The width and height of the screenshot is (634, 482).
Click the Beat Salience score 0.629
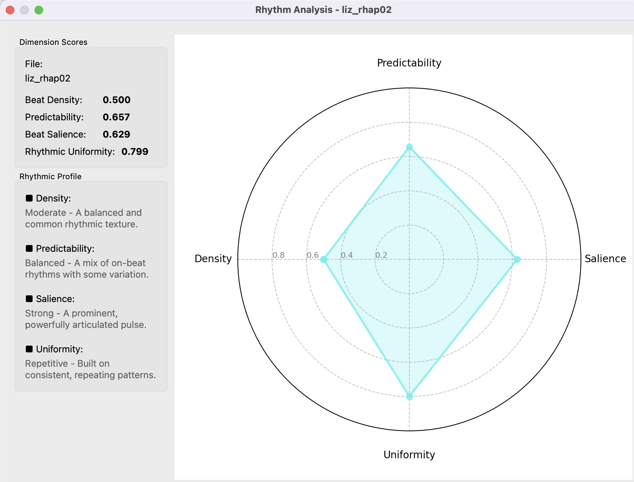[116, 134]
